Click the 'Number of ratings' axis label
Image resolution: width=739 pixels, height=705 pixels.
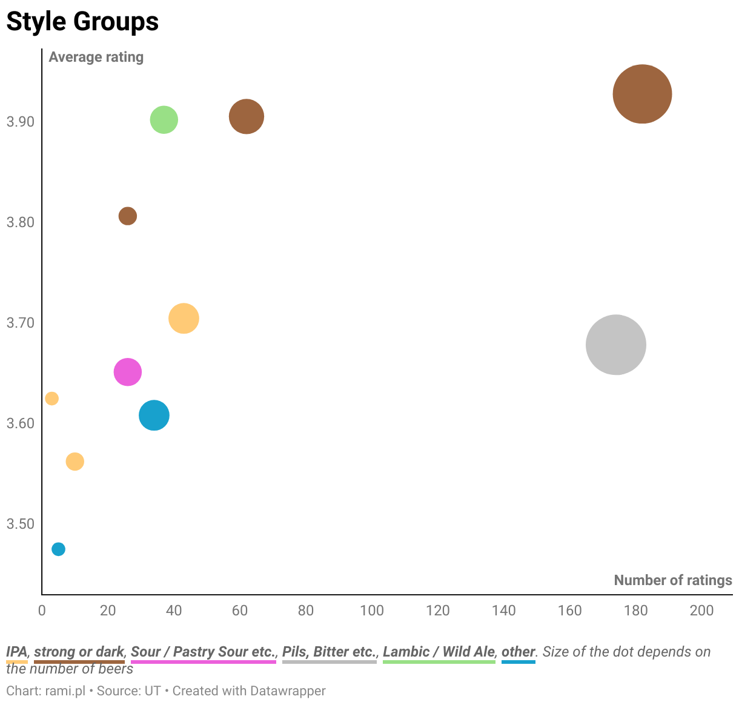tap(672, 580)
